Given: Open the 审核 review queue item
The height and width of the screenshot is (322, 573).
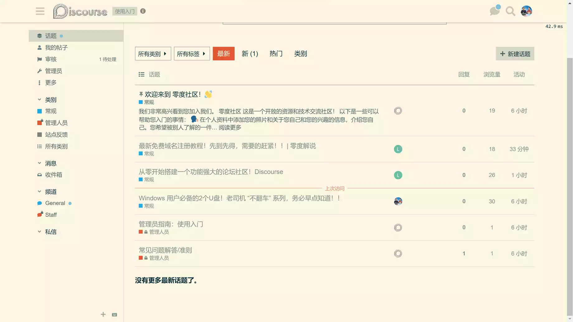Looking at the screenshot, I should pyautogui.click(x=51, y=59).
